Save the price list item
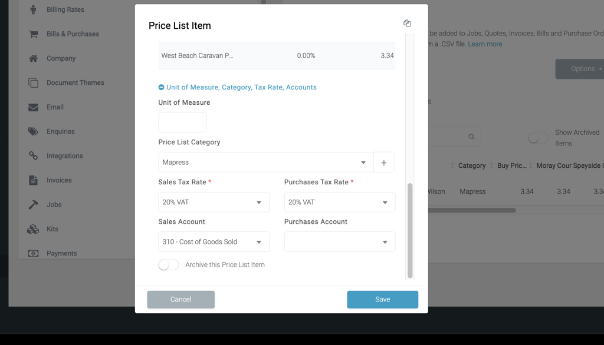 [x=382, y=299]
